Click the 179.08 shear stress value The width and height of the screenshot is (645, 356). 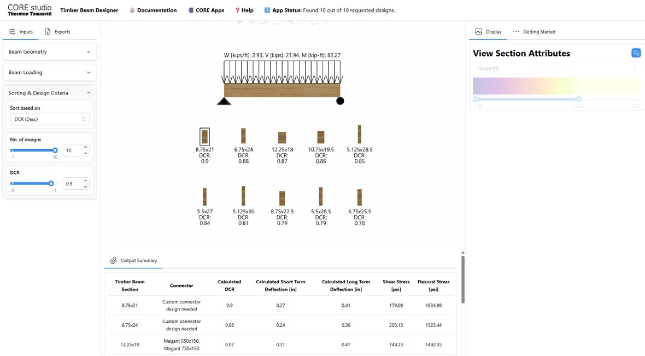396,305
